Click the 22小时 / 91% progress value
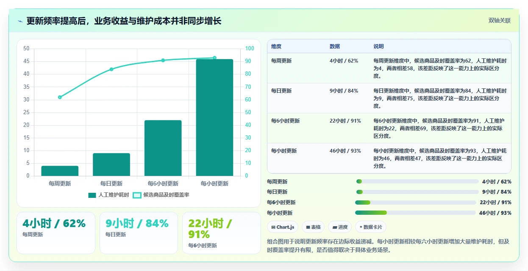 click(495, 203)
